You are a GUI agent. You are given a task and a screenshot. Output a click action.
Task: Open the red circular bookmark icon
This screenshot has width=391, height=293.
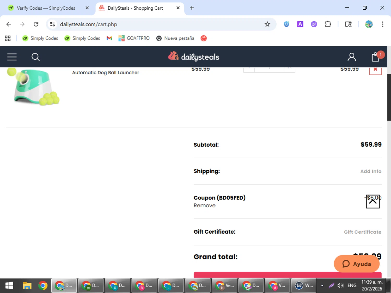click(204, 38)
